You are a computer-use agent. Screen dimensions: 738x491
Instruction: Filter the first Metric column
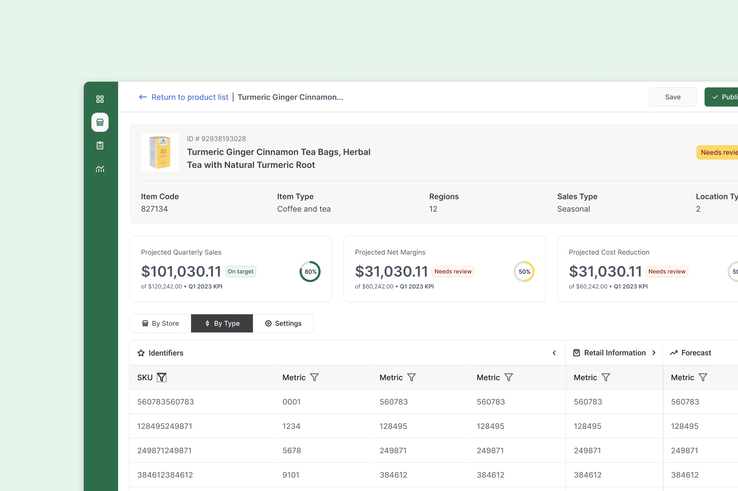pyautogui.click(x=315, y=377)
